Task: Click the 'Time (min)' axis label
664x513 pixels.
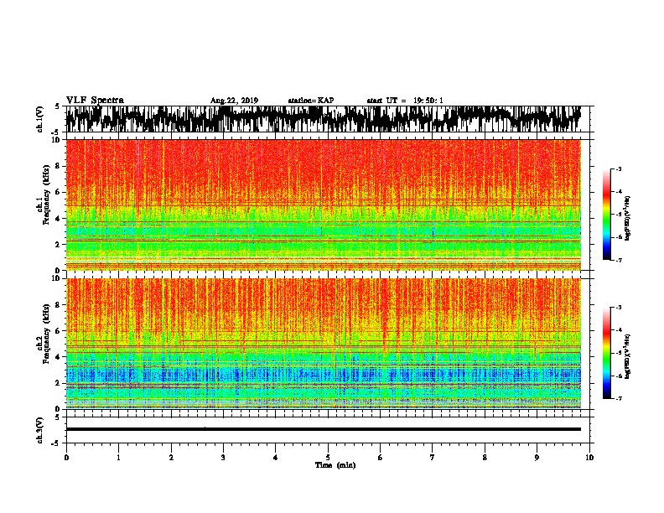Action: point(335,465)
